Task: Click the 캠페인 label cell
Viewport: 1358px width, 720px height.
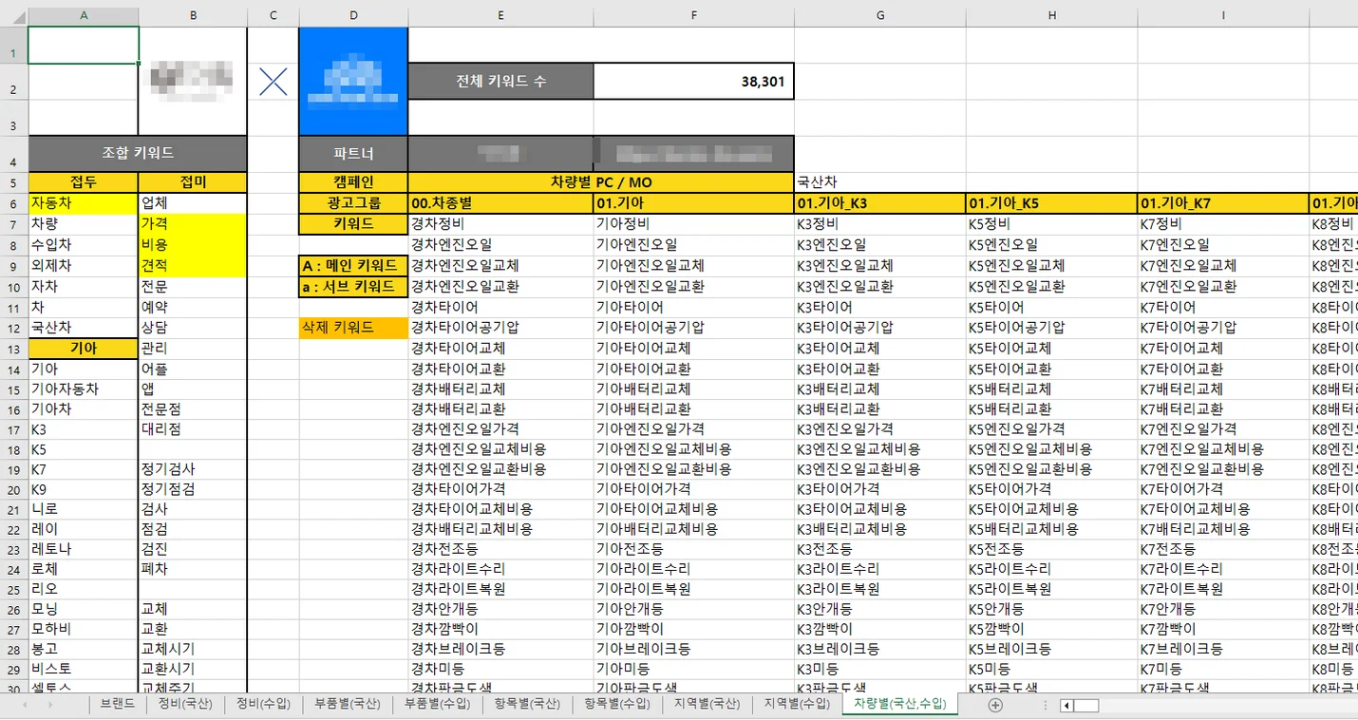Action: click(353, 182)
